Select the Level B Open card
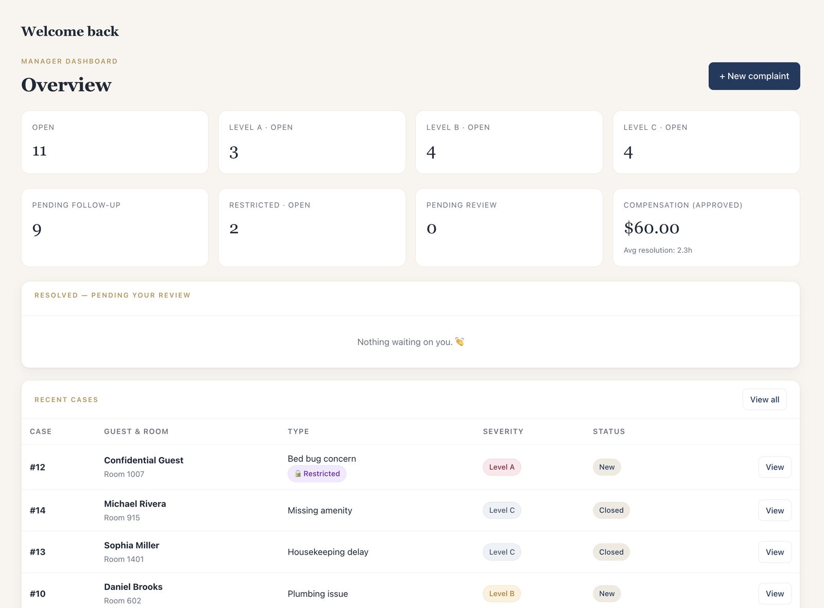The width and height of the screenshot is (824, 608). click(x=509, y=142)
